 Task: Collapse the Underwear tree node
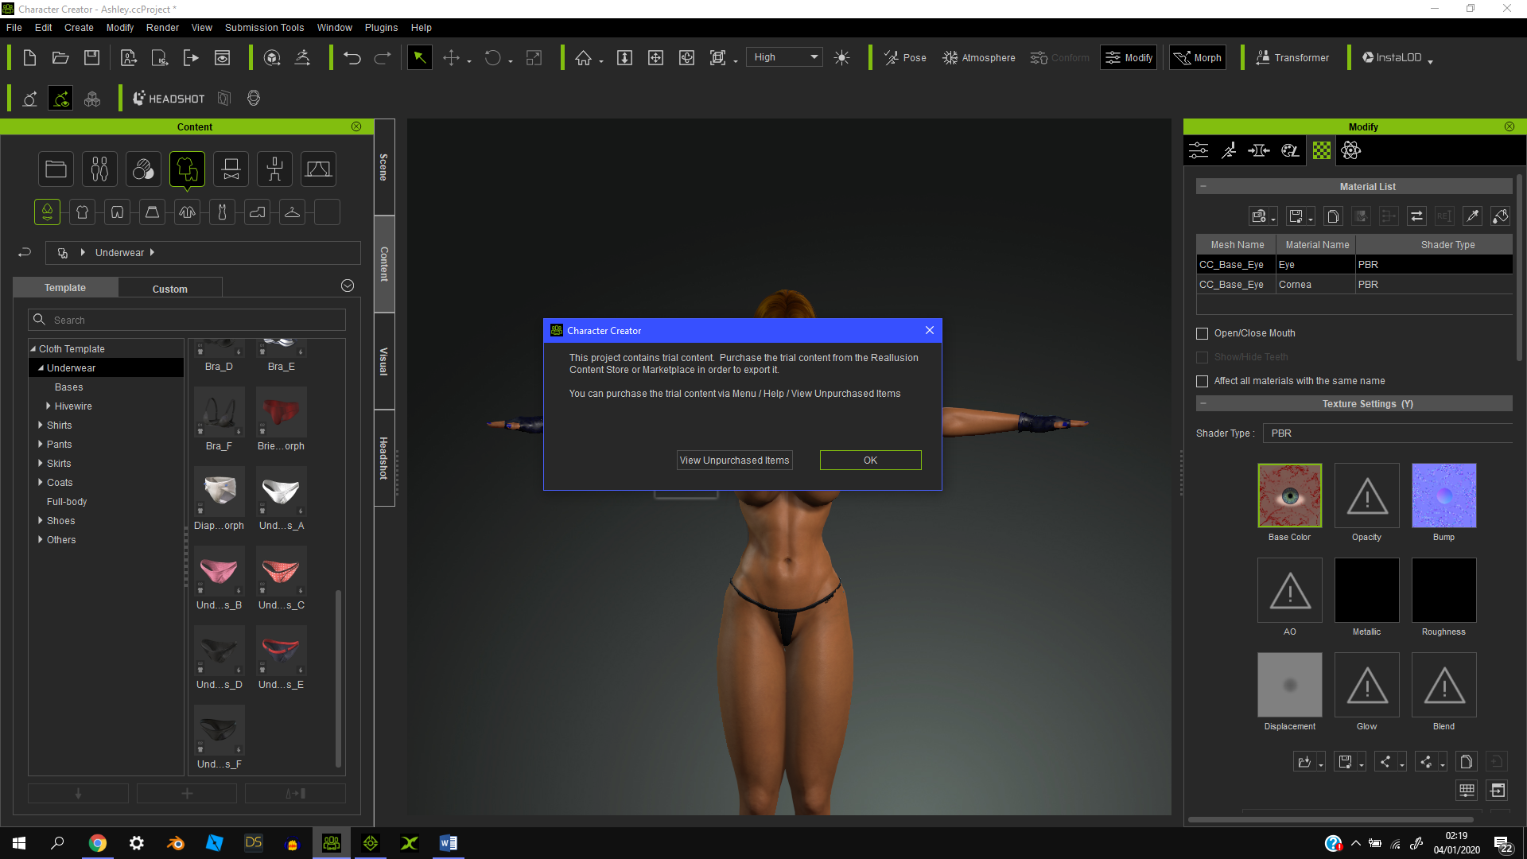(41, 367)
